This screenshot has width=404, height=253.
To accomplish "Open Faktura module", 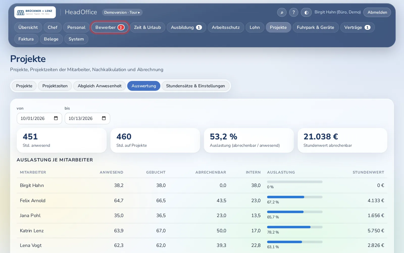I will [x=26, y=39].
